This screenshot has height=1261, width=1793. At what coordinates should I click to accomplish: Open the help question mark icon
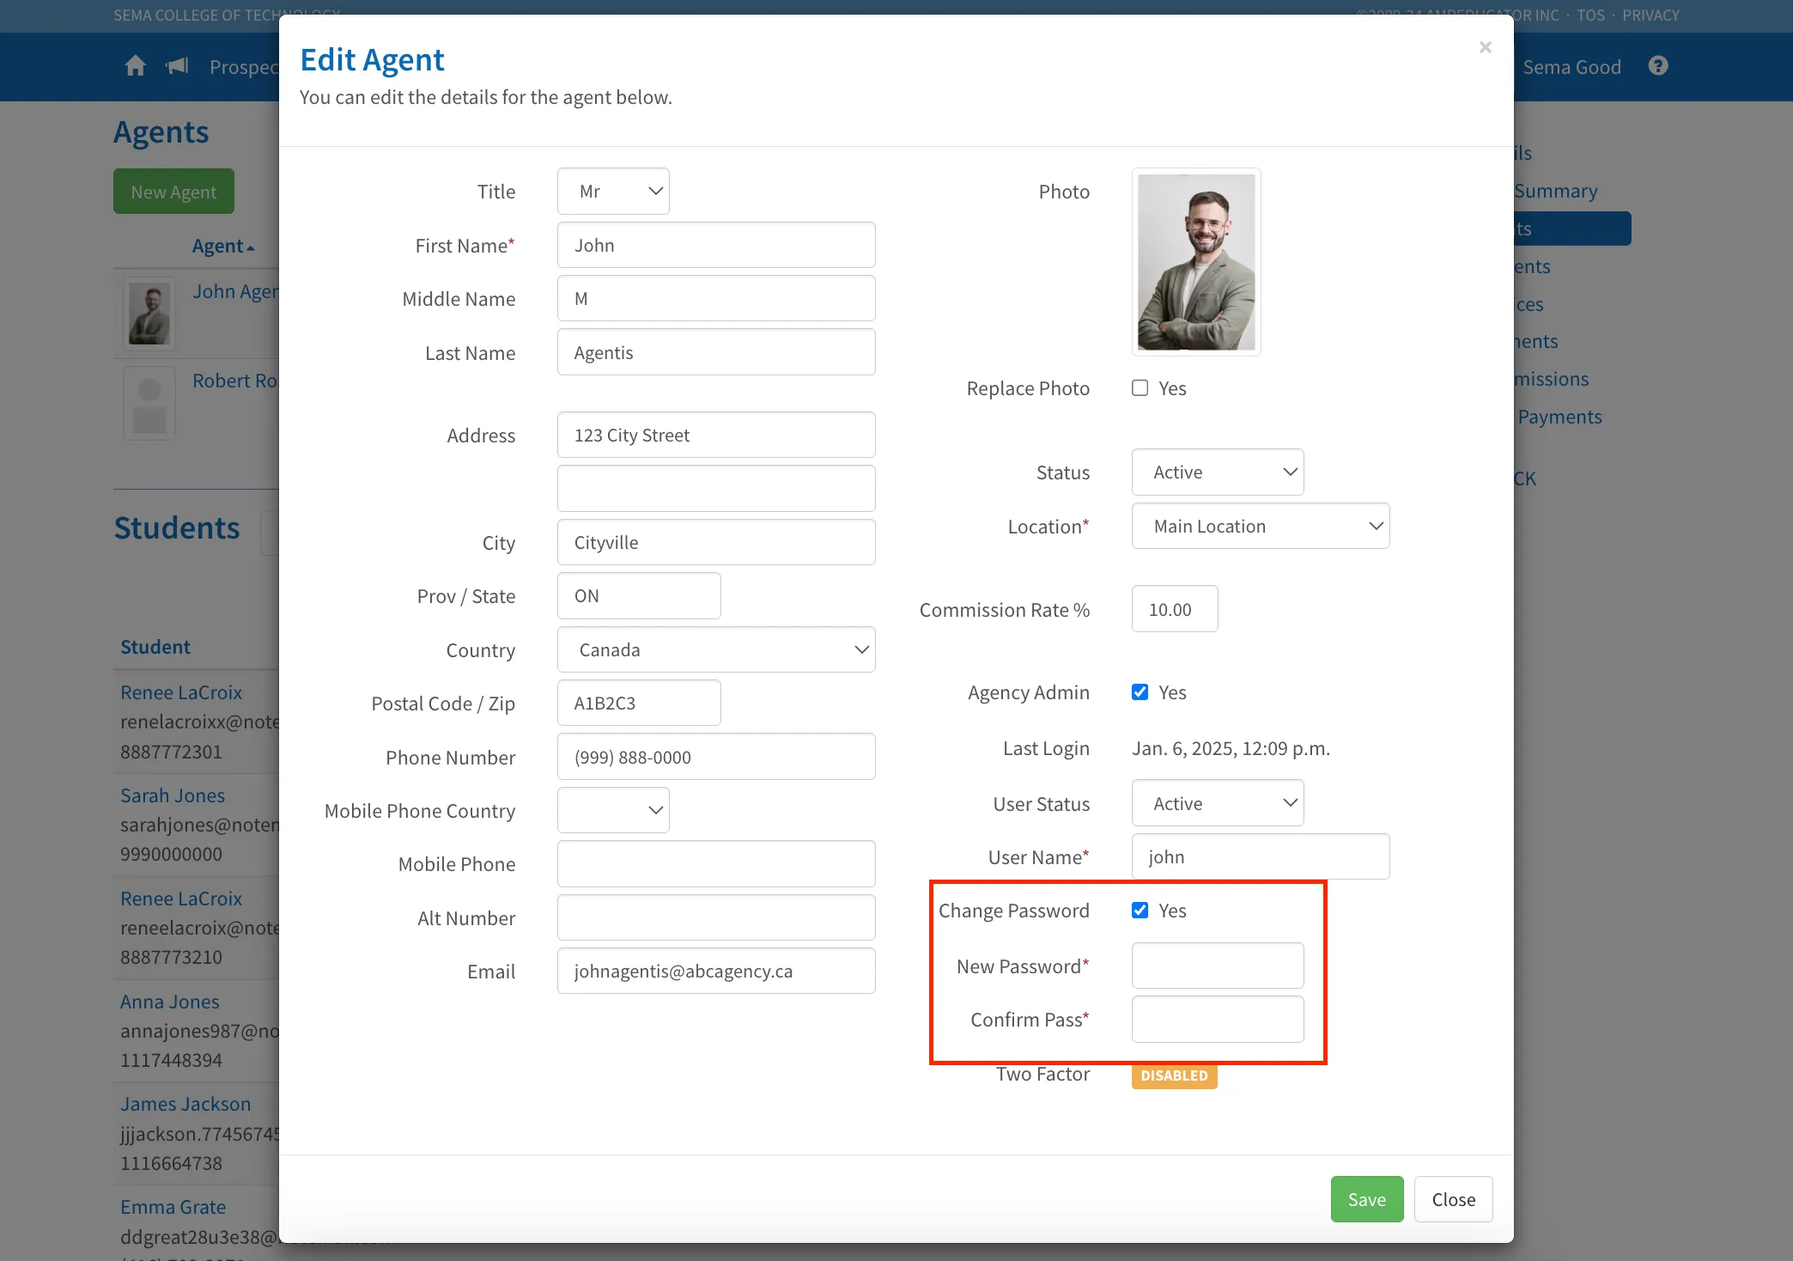pos(1658,66)
